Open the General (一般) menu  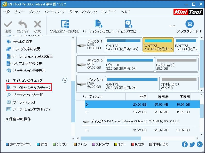6,12
